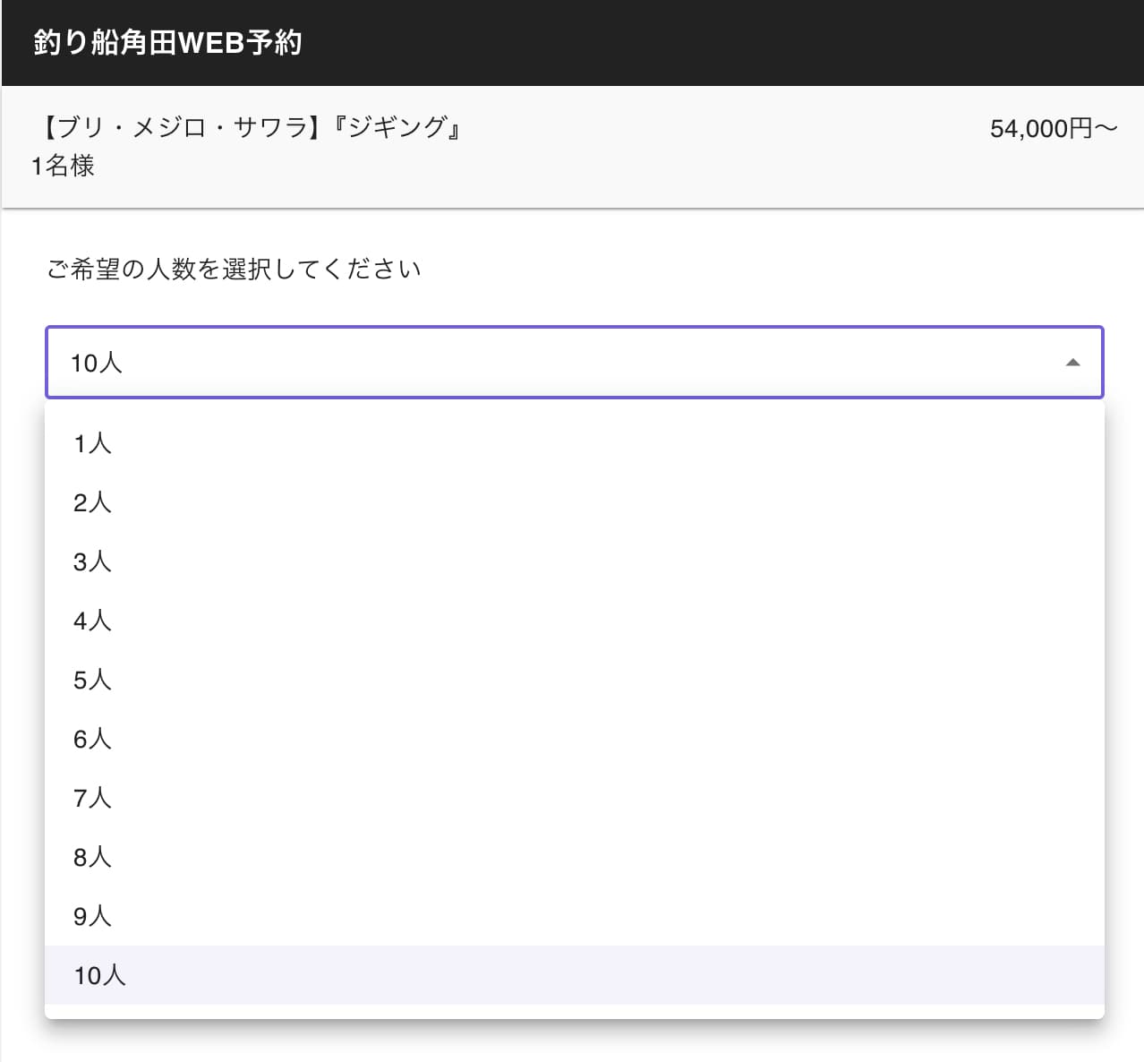Image resolution: width=1144 pixels, height=1062 pixels.
Task: Select the 4人 option
Action: point(93,621)
